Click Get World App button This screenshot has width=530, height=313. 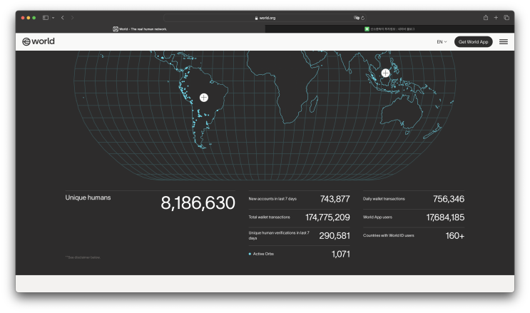pyautogui.click(x=473, y=42)
